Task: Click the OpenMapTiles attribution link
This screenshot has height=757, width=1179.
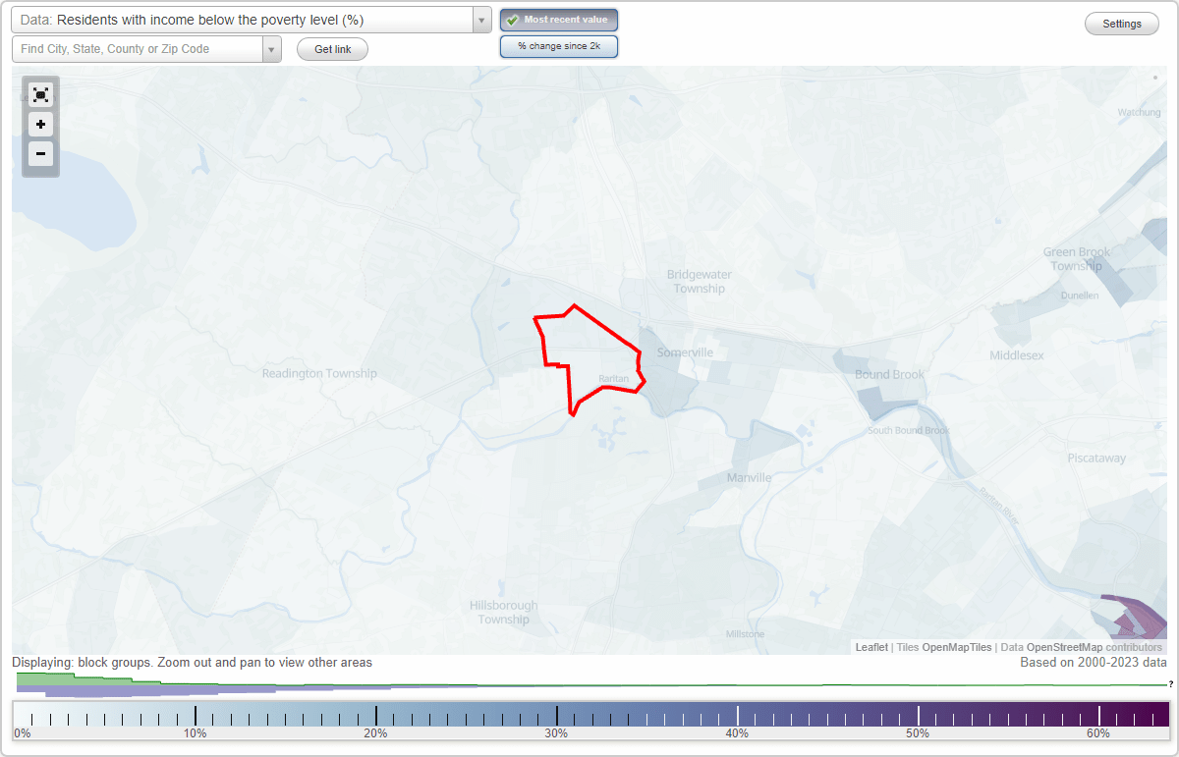Action: coord(956,647)
